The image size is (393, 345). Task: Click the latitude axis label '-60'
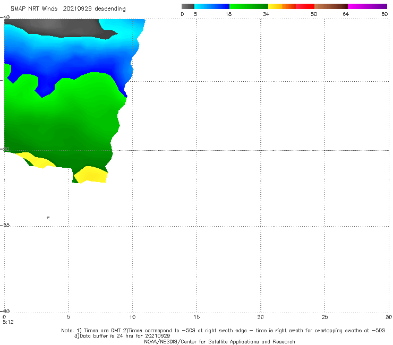(x=5, y=311)
